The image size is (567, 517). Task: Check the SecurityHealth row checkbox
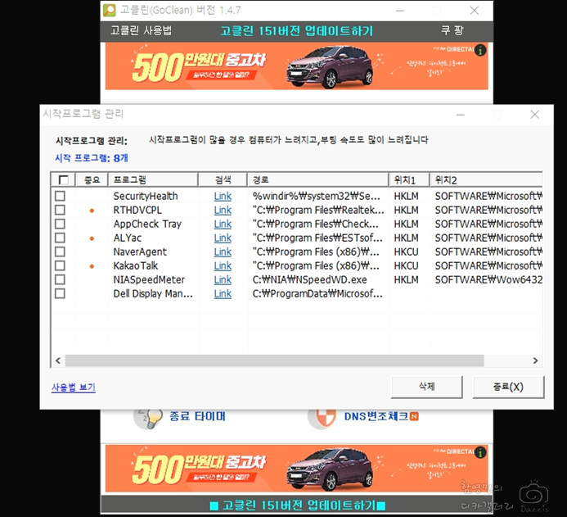click(x=60, y=196)
